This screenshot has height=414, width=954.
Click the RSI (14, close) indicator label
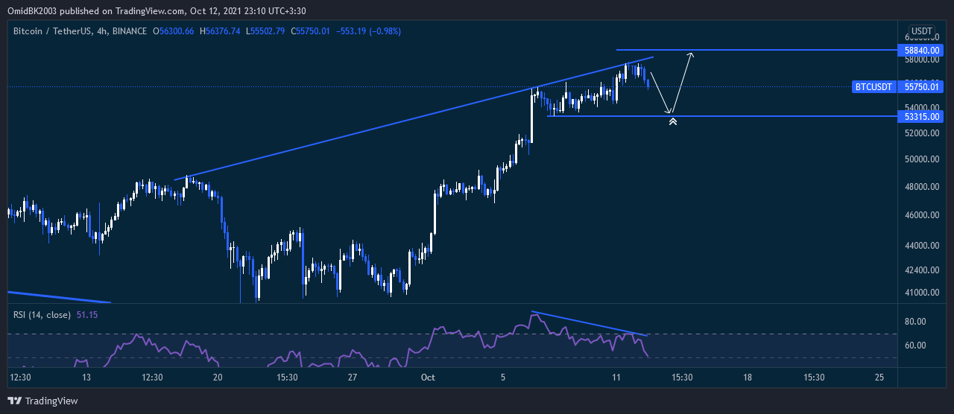click(x=42, y=315)
